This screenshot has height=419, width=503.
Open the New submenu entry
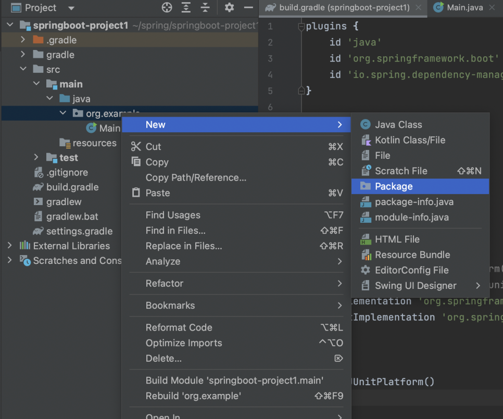pyautogui.click(x=236, y=125)
